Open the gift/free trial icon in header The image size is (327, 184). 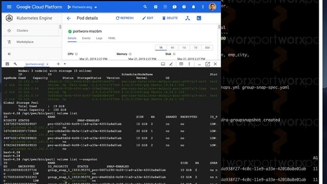(155, 7)
